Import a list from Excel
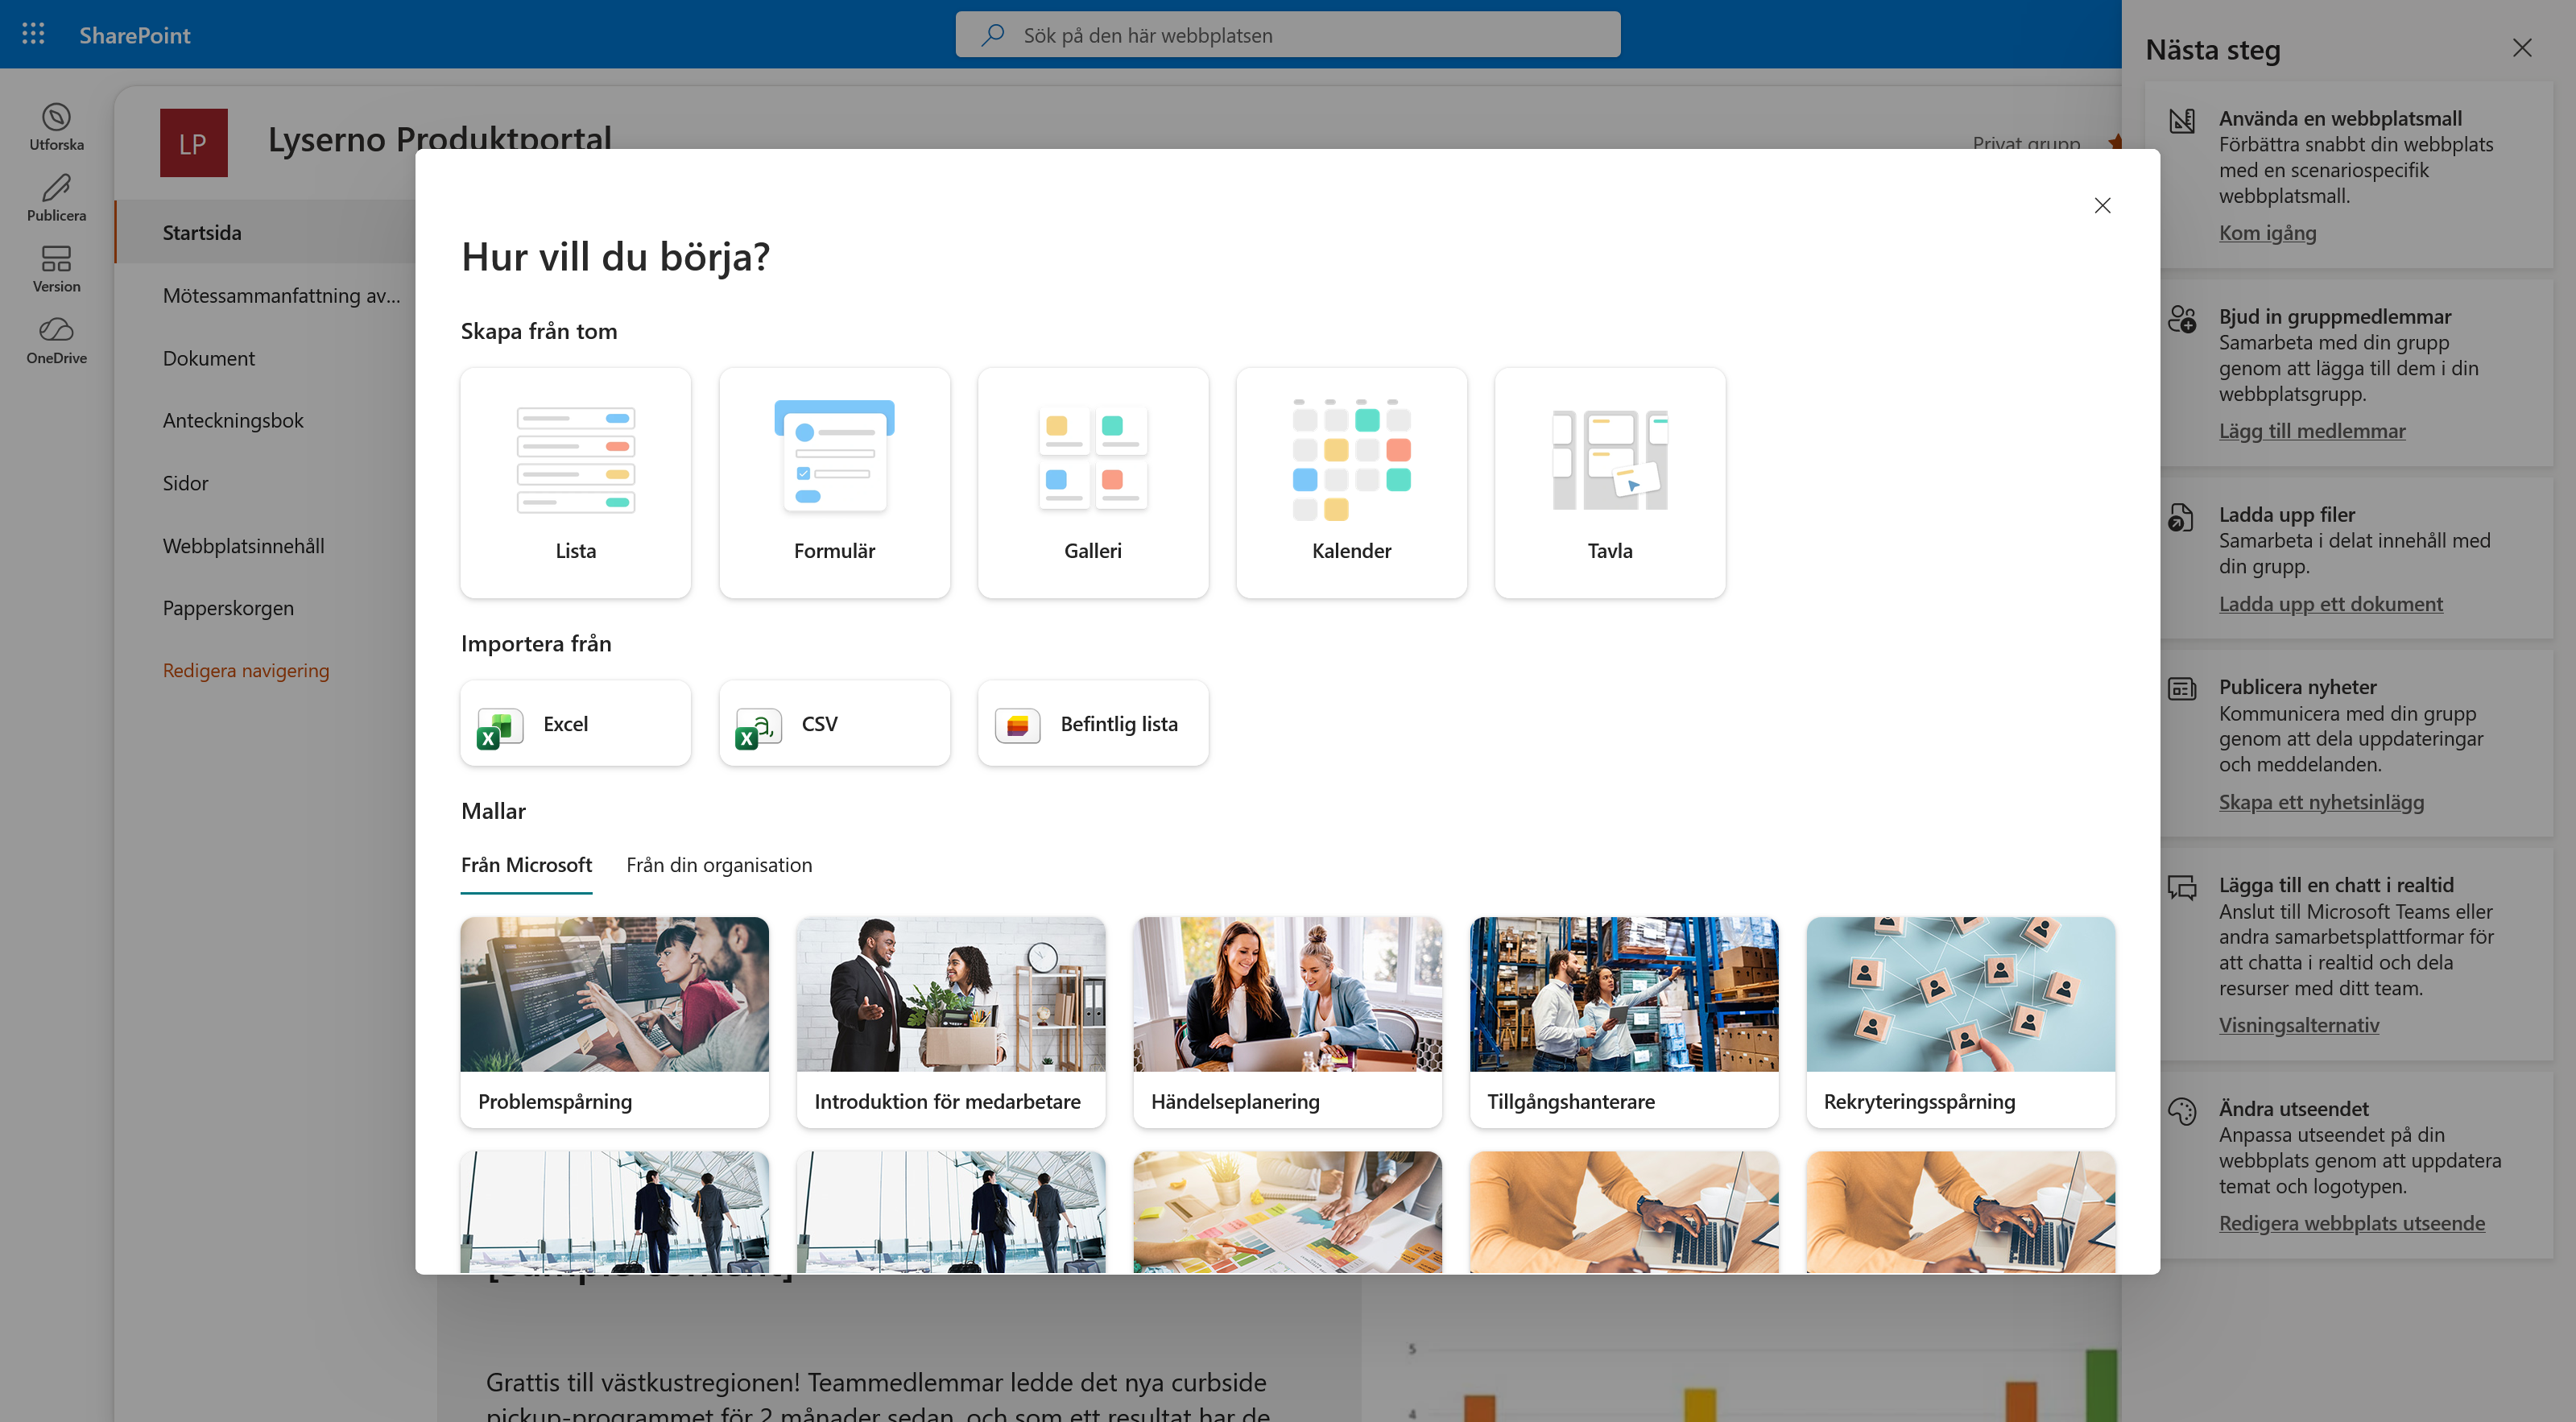The width and height of the screenshot is (2576, 1422). 575,723
